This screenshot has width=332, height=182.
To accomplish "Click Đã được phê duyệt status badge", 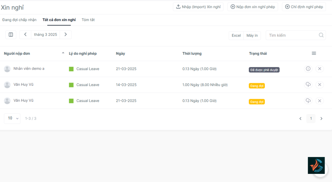I will pyautogui.click(x=264, y=70).
